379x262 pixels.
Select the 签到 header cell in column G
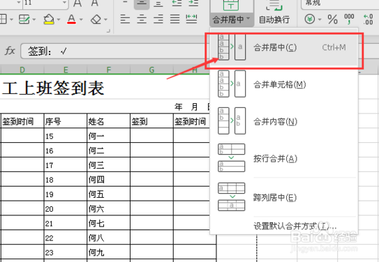(x=151, y=121)
